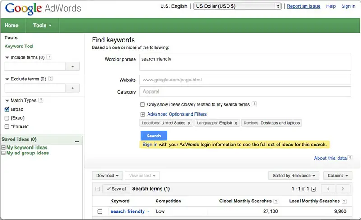Open help icon for Local Monthly Searches
The image size is (361, 220).
click(344, 201)
